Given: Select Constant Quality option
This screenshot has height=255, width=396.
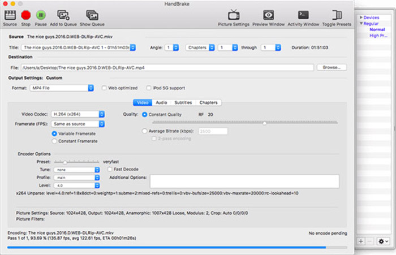Looking at the screenshot, I should tap(144, 115).
